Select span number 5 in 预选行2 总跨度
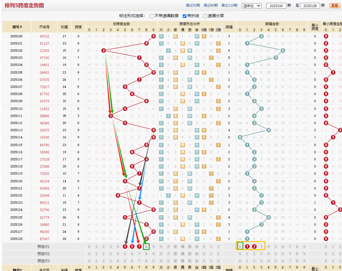Image resolution: width=342 pixels, height=271 pixels. coord(125,254)
